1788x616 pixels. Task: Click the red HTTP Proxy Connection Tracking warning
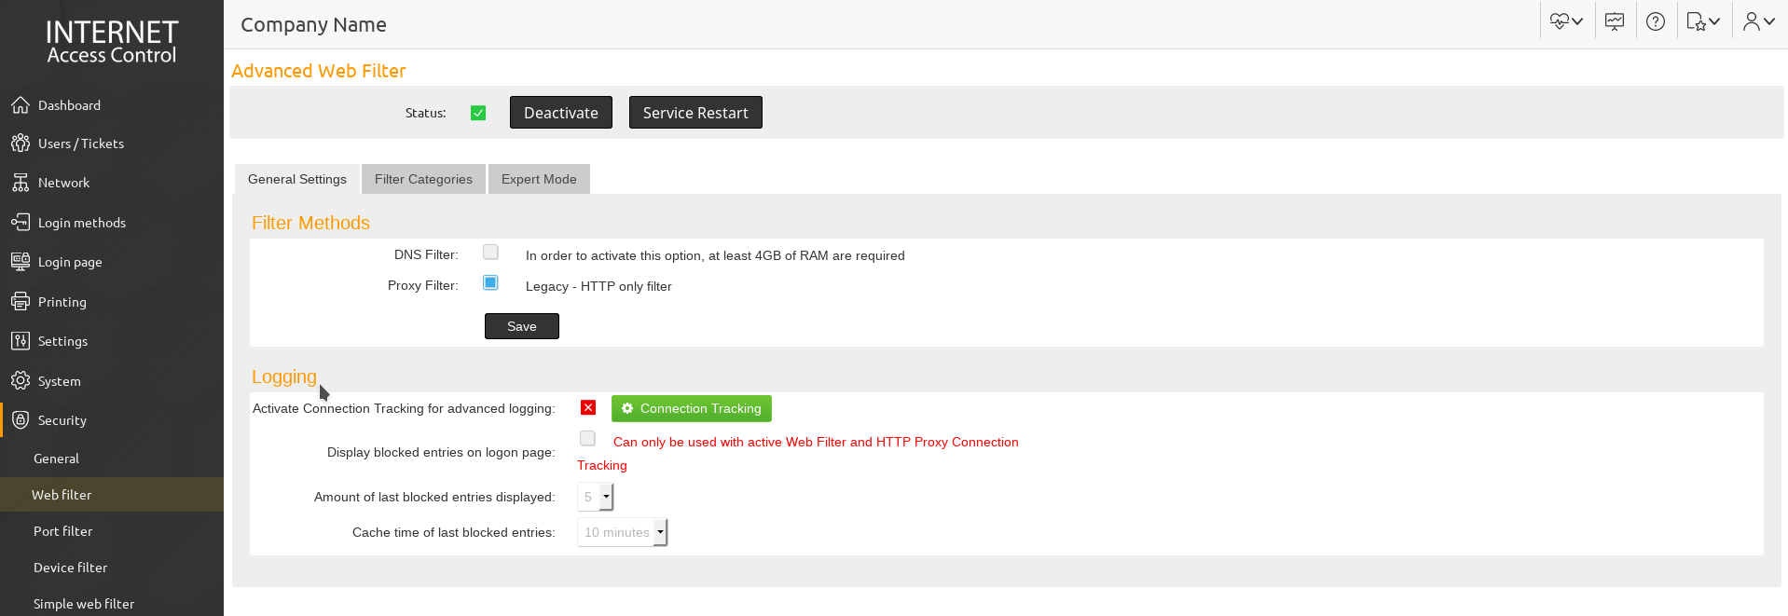[798, 454]
